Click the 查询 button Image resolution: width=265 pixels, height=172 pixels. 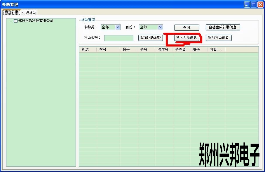pos(186,27)
